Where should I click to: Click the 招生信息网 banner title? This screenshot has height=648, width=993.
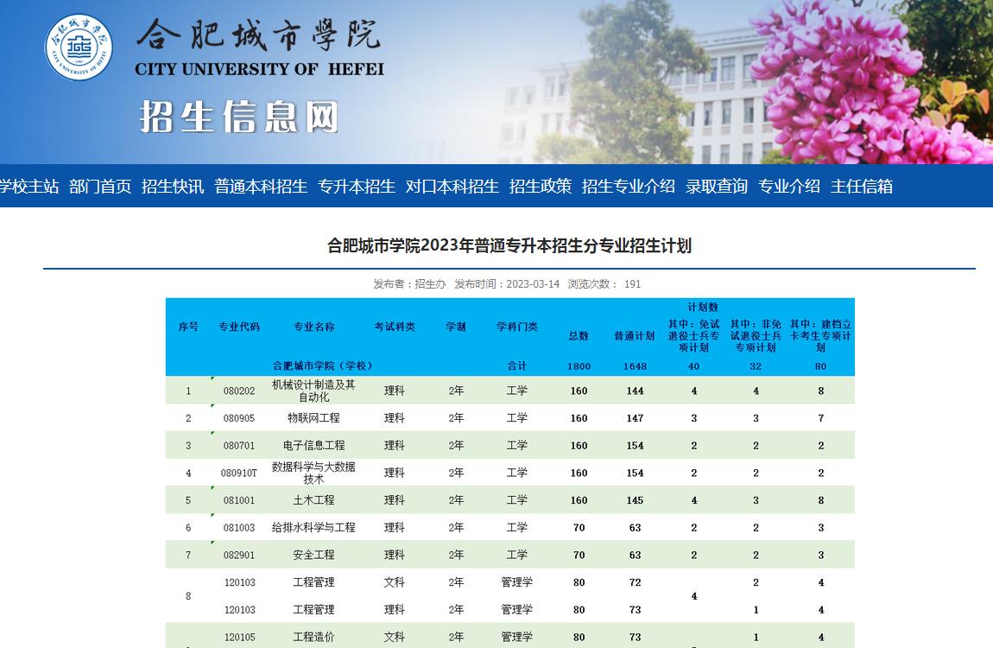tap(239, 118)
